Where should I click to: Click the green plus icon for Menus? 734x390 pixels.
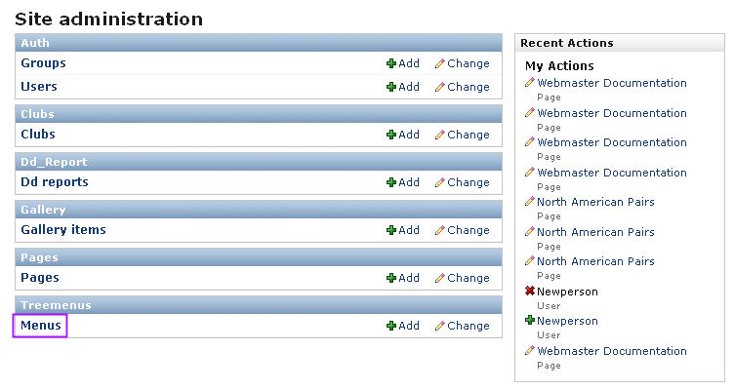click(391, 326)
